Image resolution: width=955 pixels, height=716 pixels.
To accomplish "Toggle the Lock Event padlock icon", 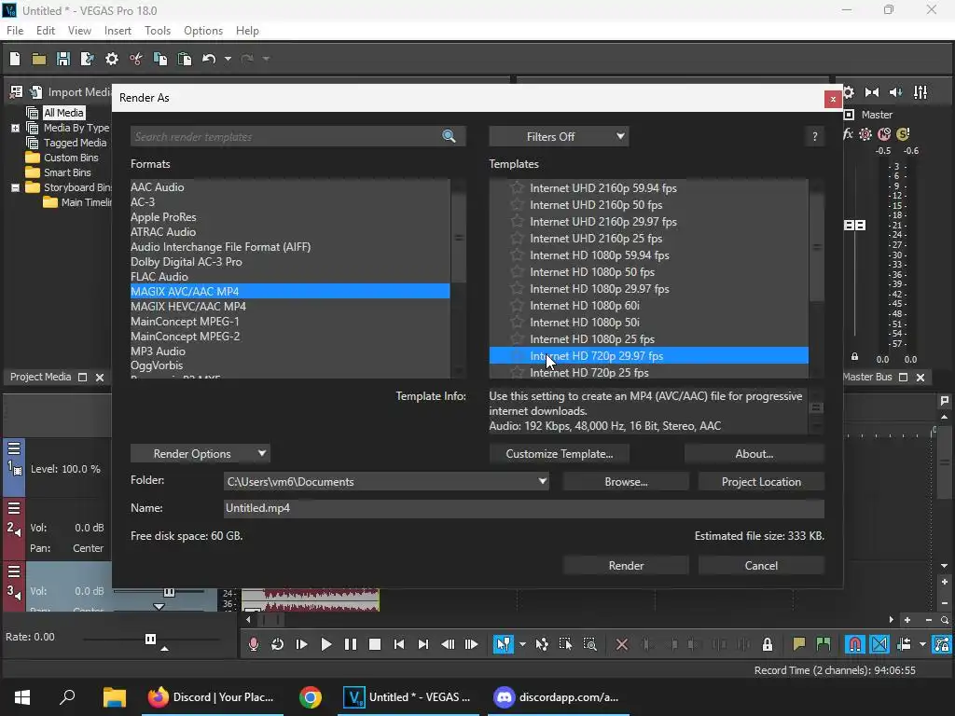I will click(x=768, y=644).
